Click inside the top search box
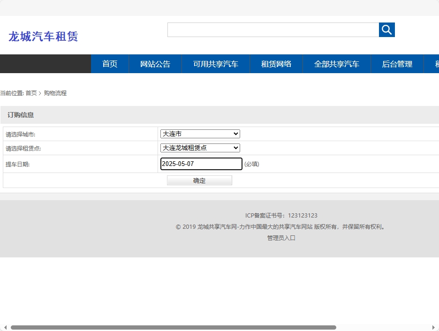The image size is (439, 331). point(272,30)
